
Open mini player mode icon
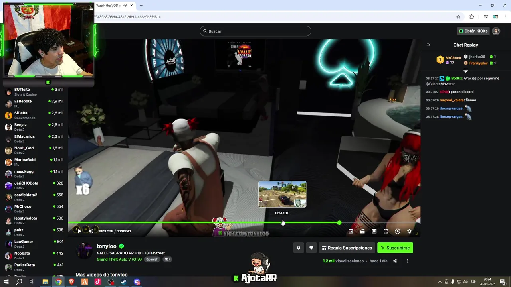(351, 231)
